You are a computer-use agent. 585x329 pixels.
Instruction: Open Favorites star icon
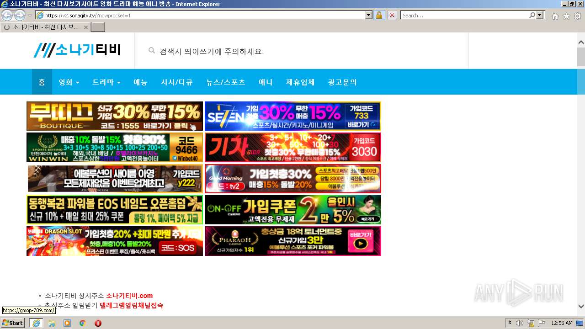tap(566, 16)
